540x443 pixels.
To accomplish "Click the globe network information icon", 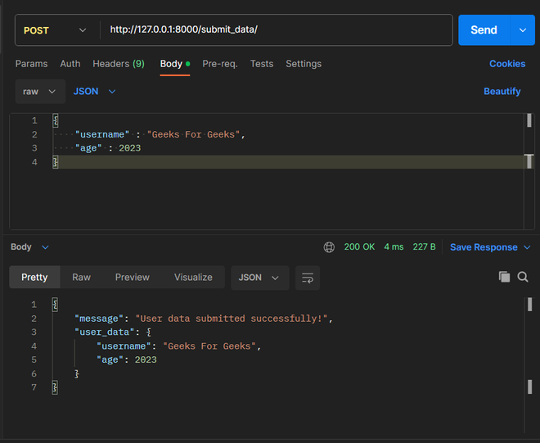I will pos(329,247).
